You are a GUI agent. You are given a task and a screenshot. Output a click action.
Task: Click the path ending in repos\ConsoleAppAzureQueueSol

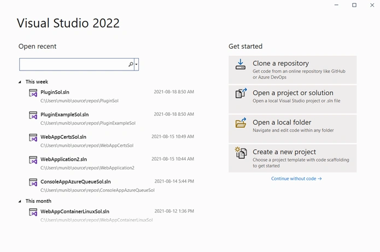click(x=97, y=190)
